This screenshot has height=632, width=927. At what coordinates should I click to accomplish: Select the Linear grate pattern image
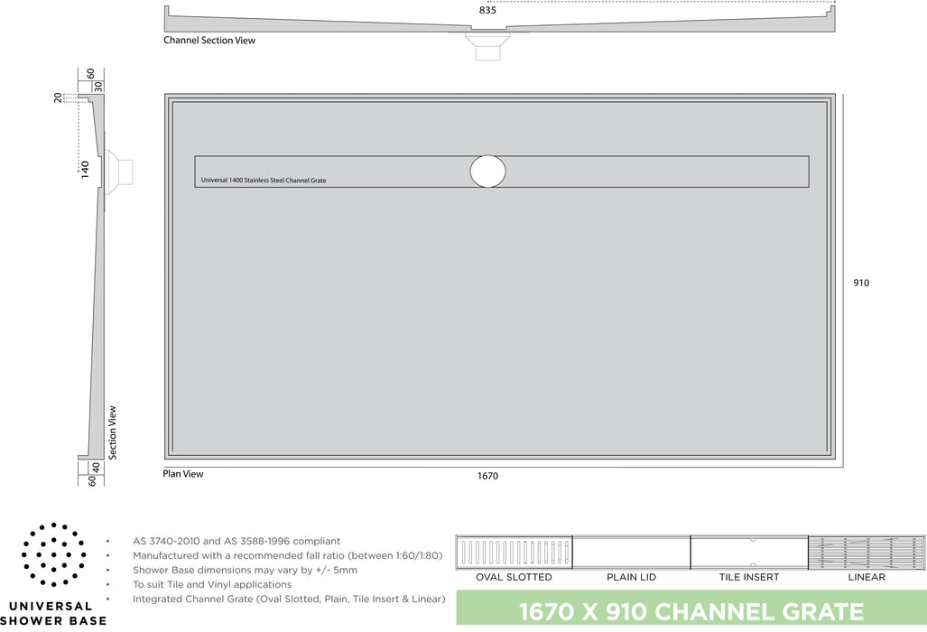(x=867, y=552)
